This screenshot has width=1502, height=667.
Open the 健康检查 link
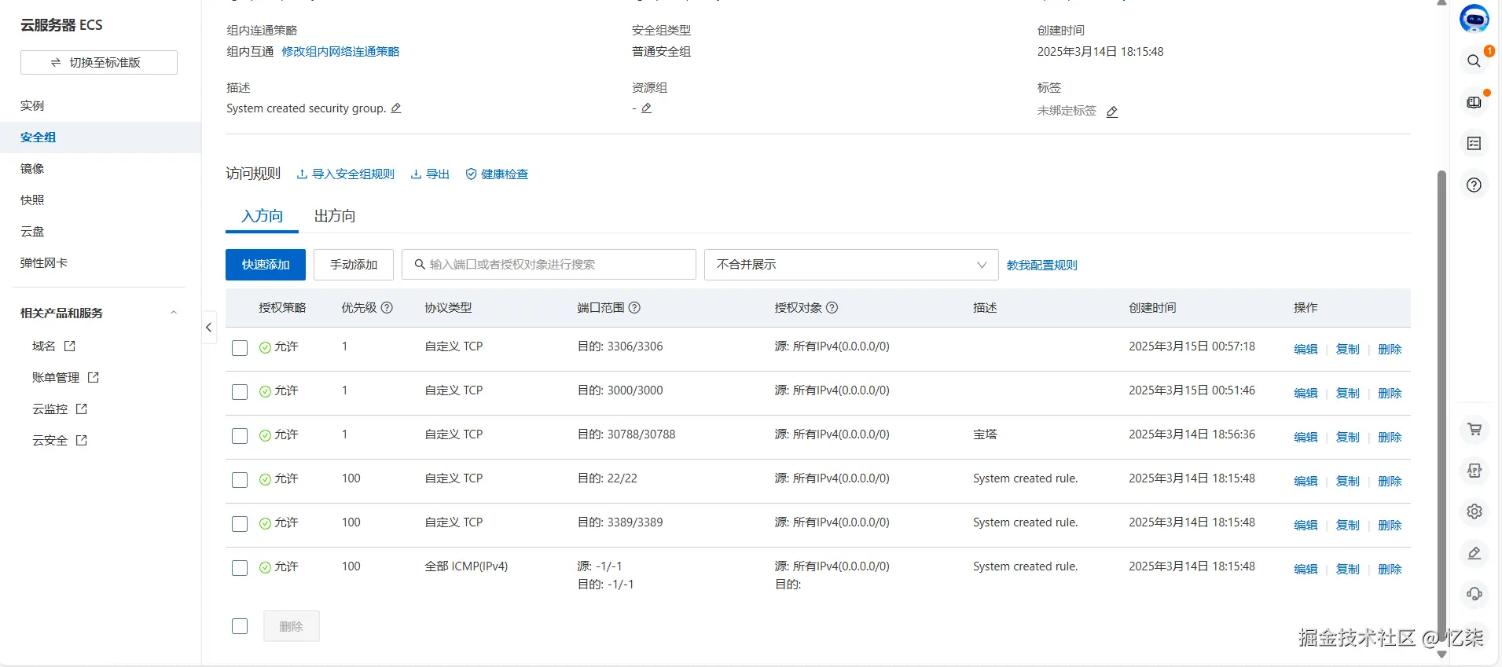[497, 174]
